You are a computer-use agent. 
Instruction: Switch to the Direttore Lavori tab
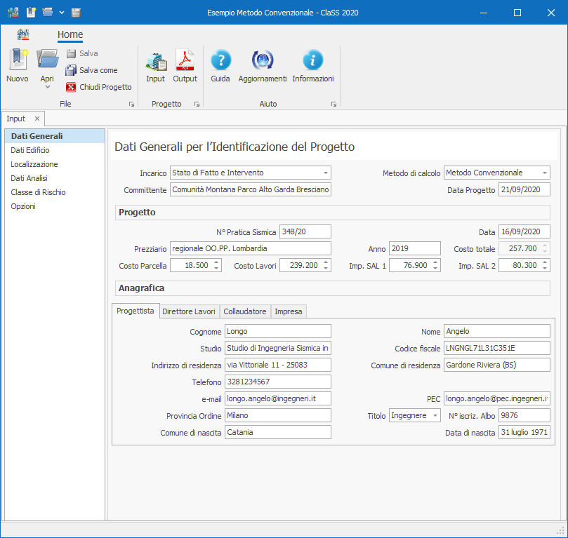(x=189, y=311)
